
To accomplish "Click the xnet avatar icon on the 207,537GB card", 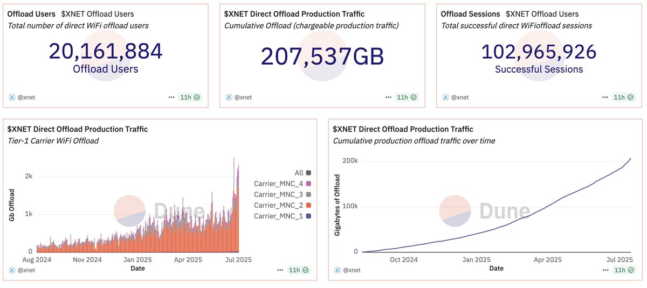I will pyautogui.click(x=229, y=97).
